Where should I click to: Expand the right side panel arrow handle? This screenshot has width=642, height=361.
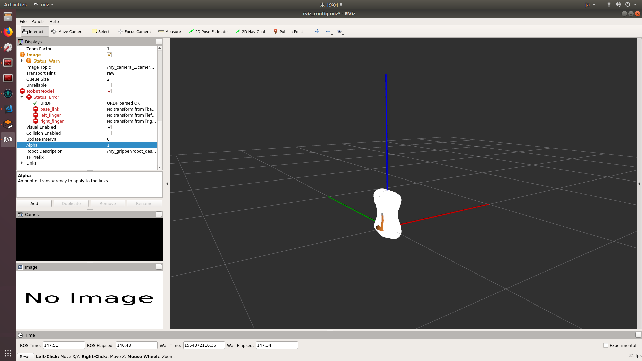(x=639, y=184)
